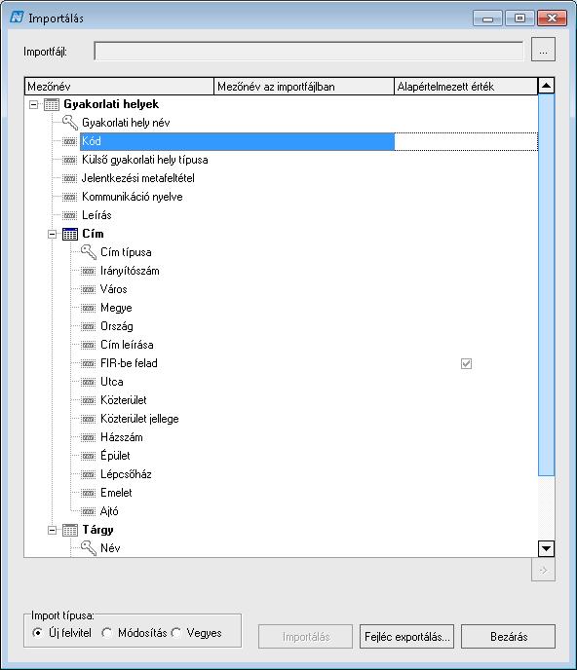Click the field icon beside Cím leírása
Screen dimensions: 577x670
click(x=88, y=345)
